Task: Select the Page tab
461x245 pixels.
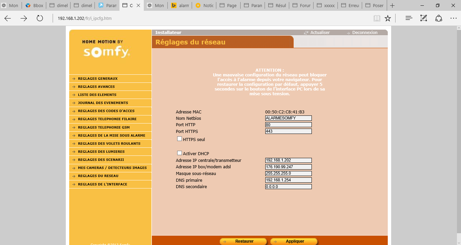Action: [228, 5]
